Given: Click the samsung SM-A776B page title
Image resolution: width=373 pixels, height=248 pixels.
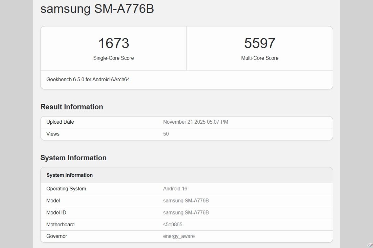Looking at the screenshot, I should 98,9.
